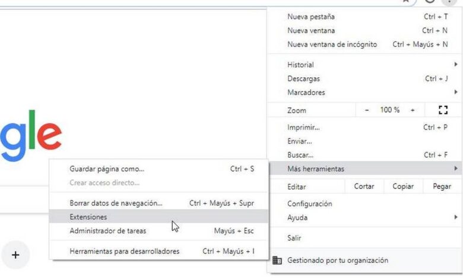The width and height of the screenshot is (463, 279).
Task: Decrease zoom with the minus button
Action: (367, 110)
